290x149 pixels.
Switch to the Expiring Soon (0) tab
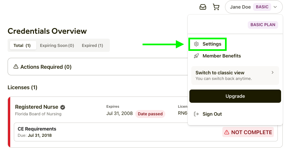57,46
